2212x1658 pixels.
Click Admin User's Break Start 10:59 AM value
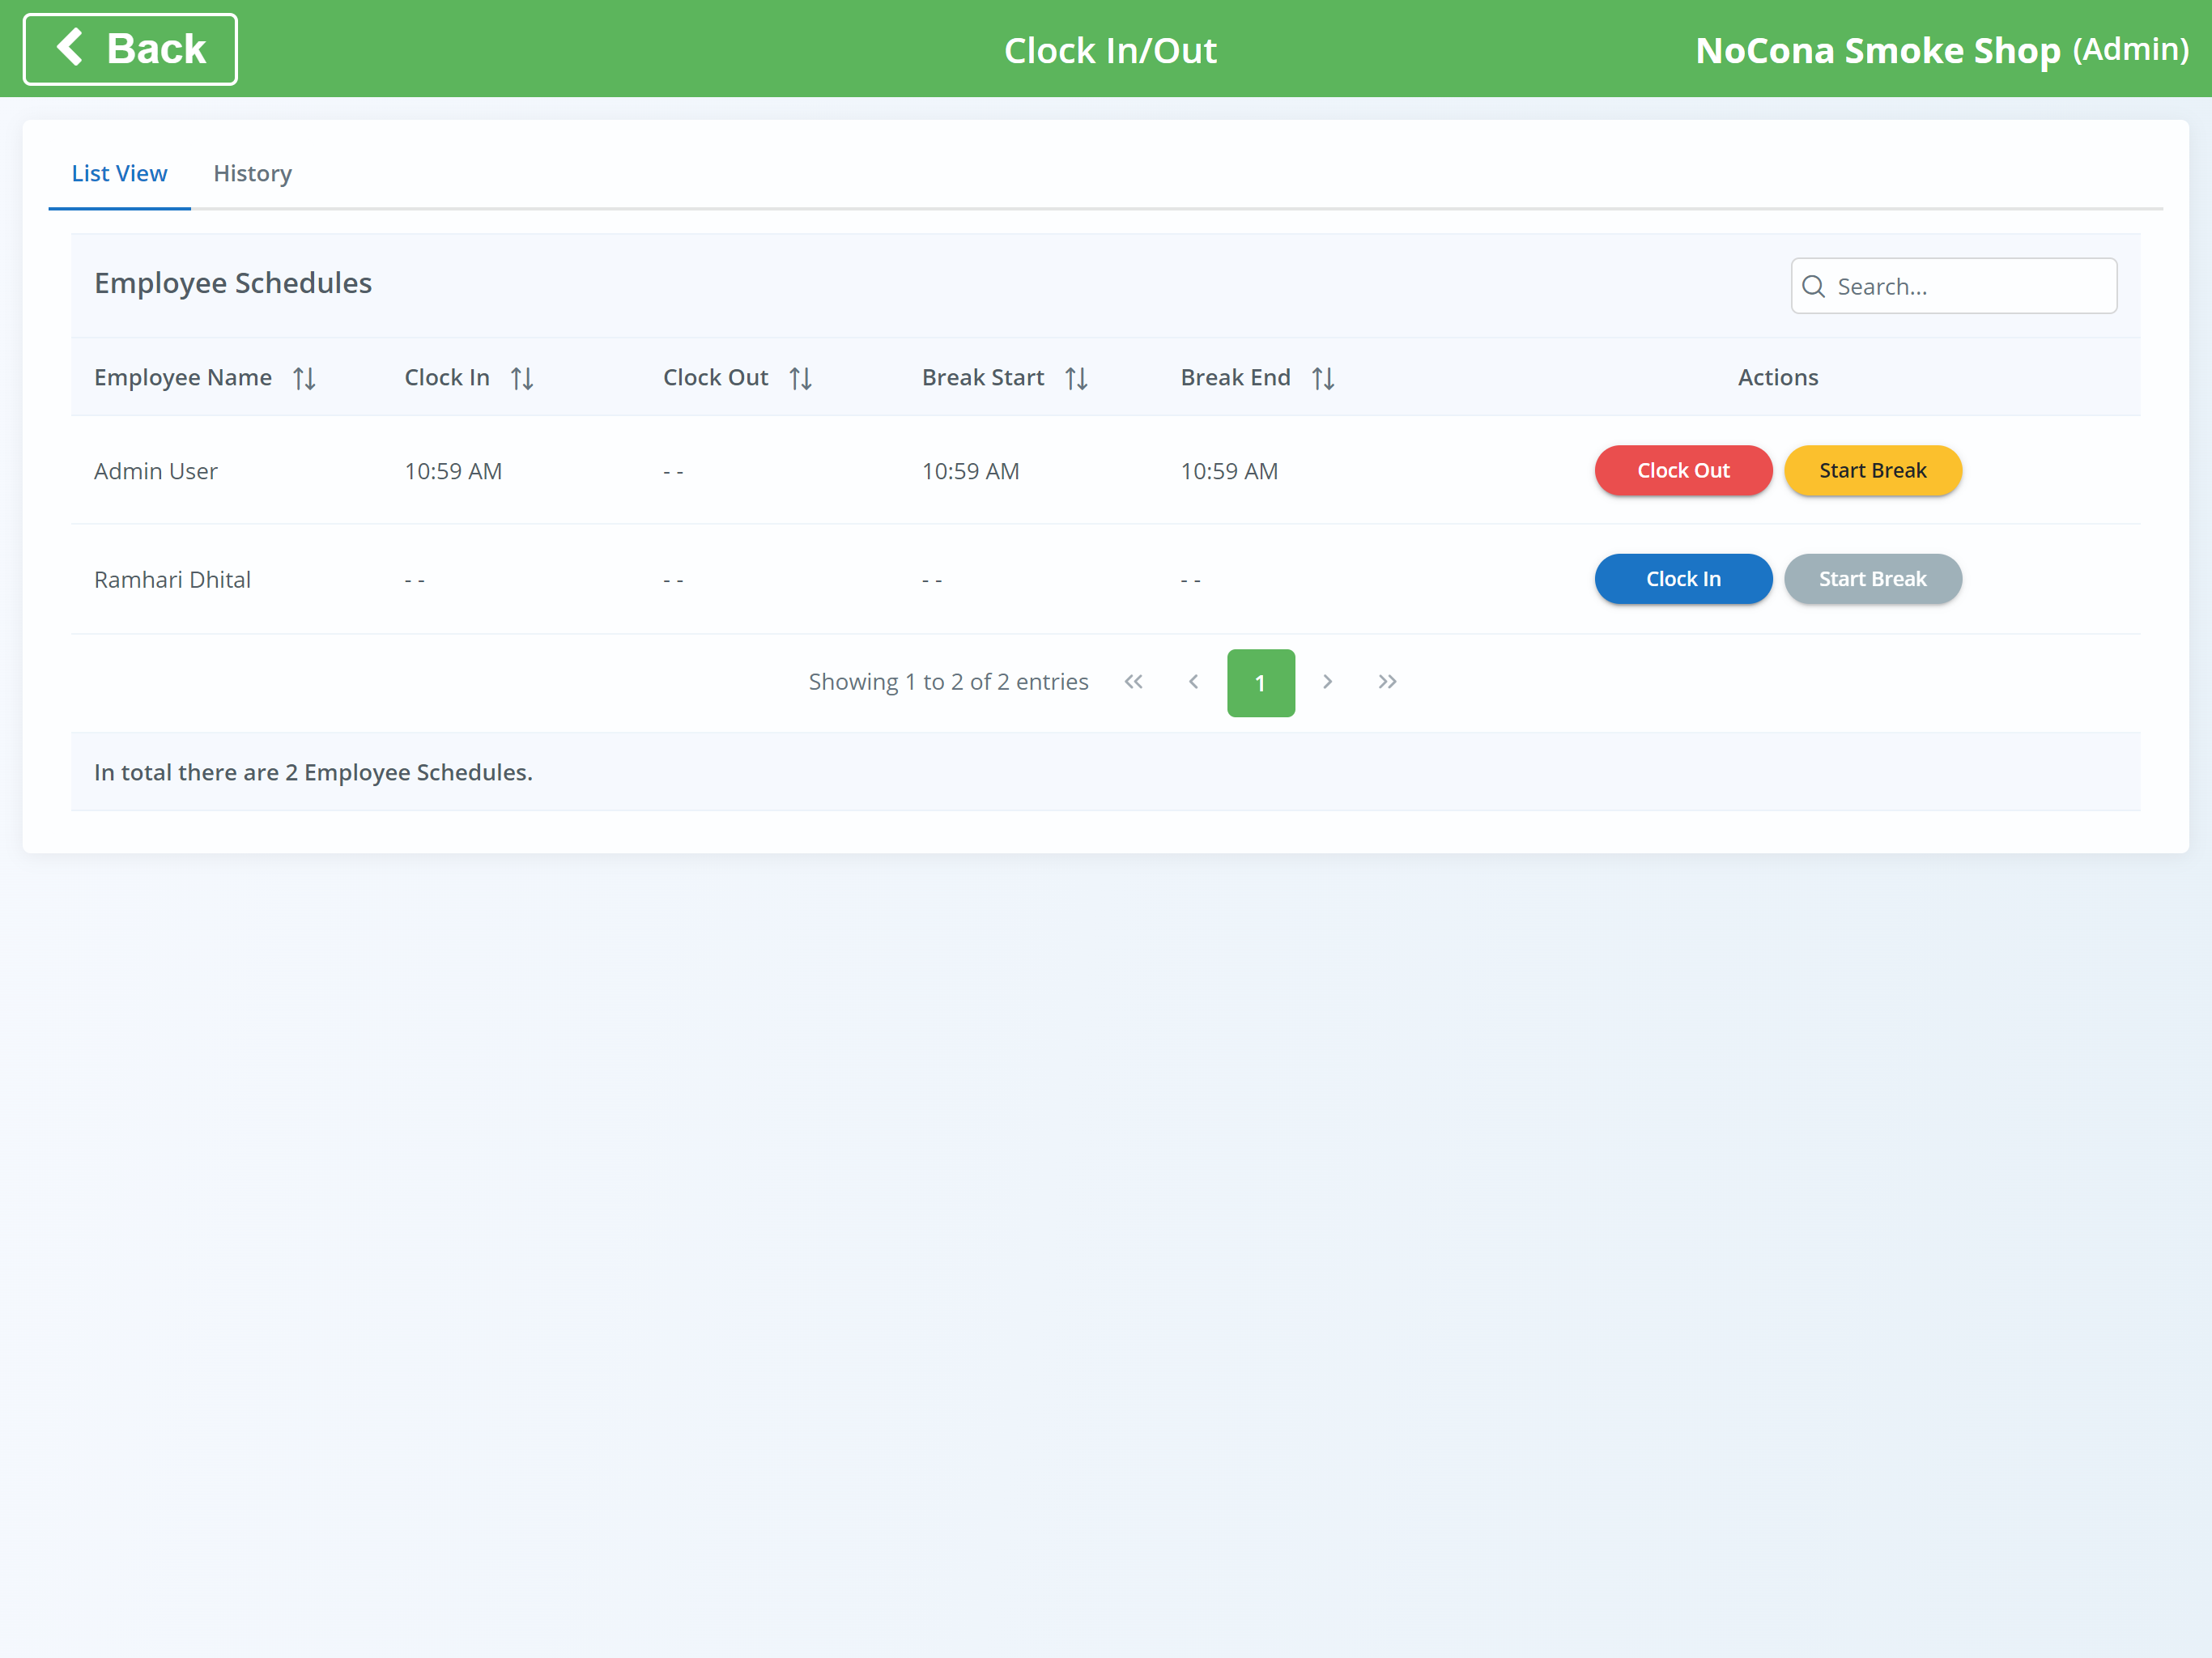point(970,471)
